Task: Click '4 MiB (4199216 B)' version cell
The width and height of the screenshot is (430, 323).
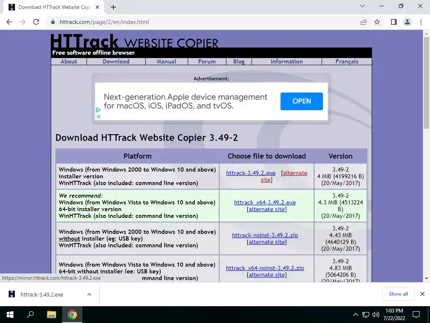Action: pos(340,176)
